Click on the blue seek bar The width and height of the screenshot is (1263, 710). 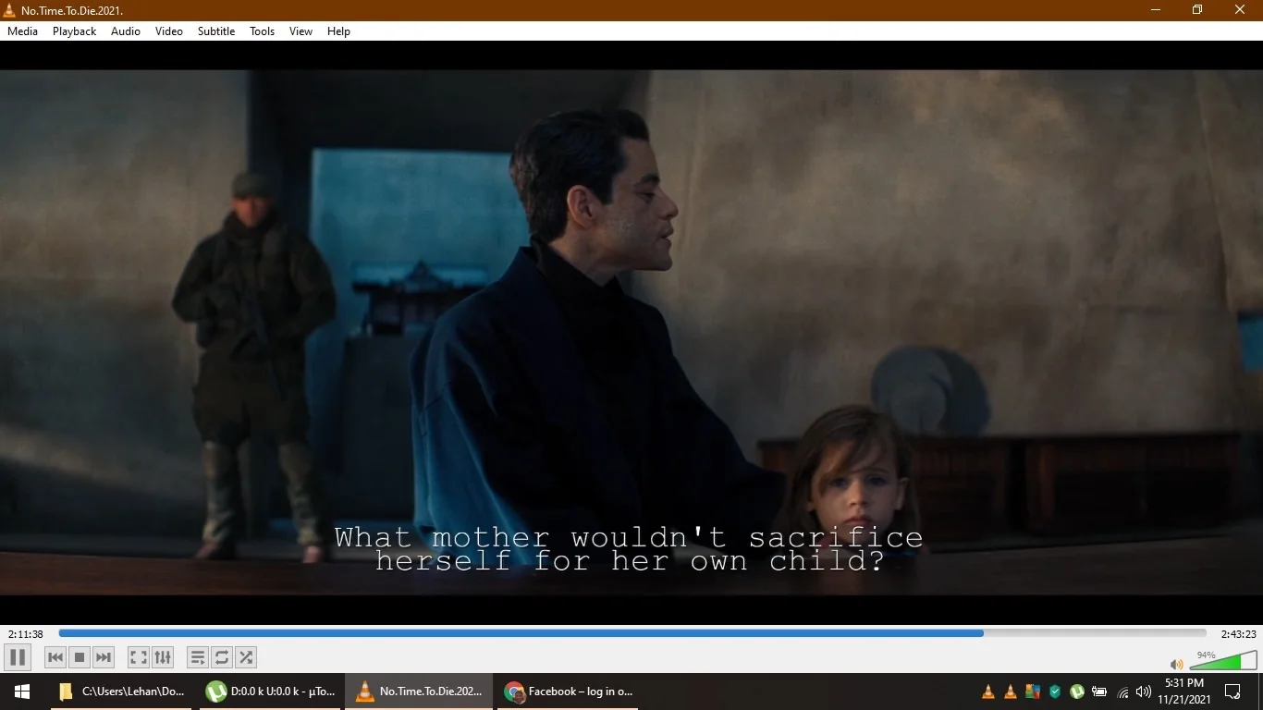632,633
